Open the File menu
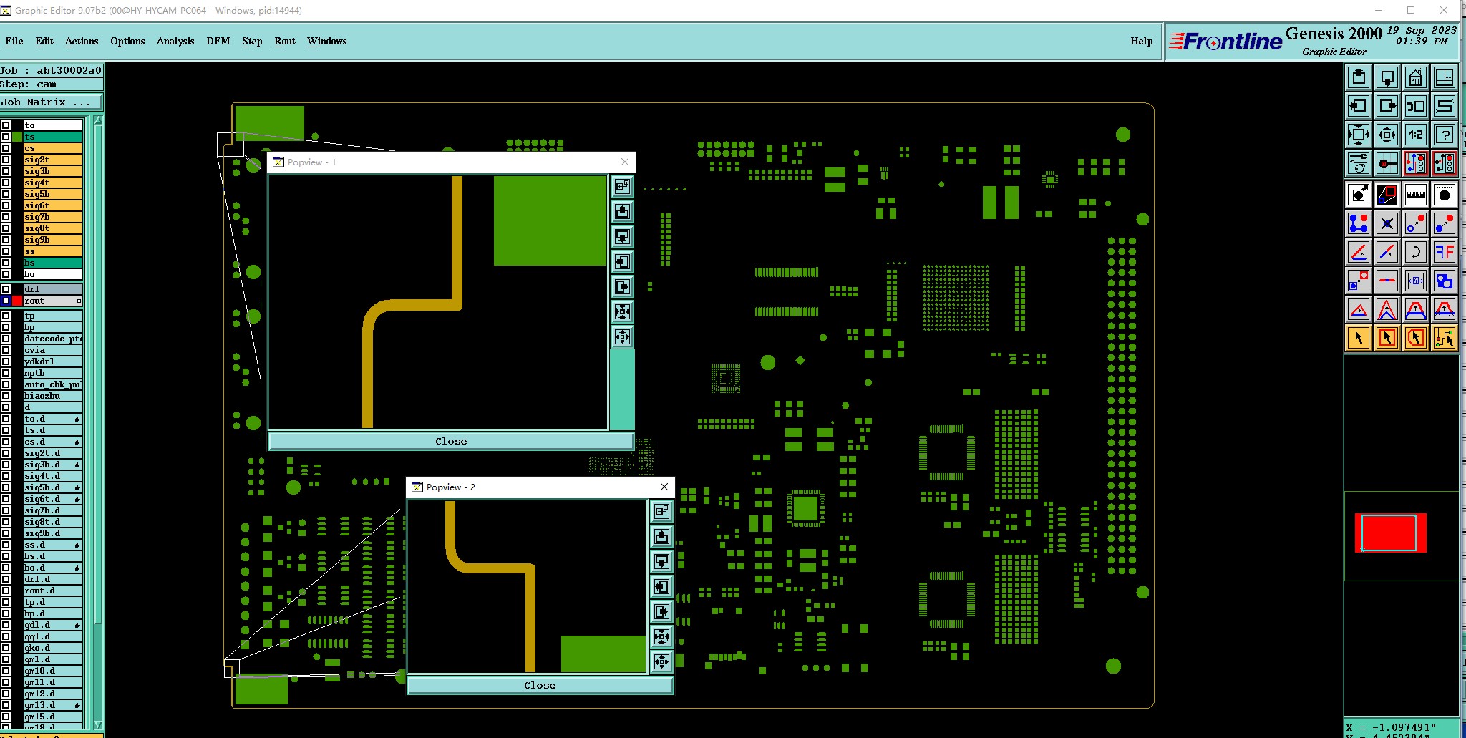Viewport: 1466px width, 738px height. (x=14, y=41)
